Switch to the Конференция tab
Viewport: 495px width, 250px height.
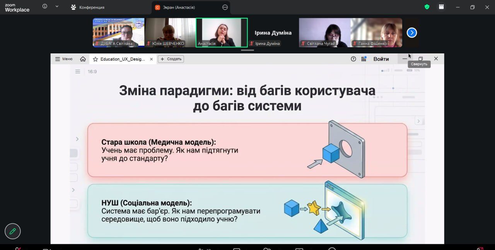tap(88, 7)
